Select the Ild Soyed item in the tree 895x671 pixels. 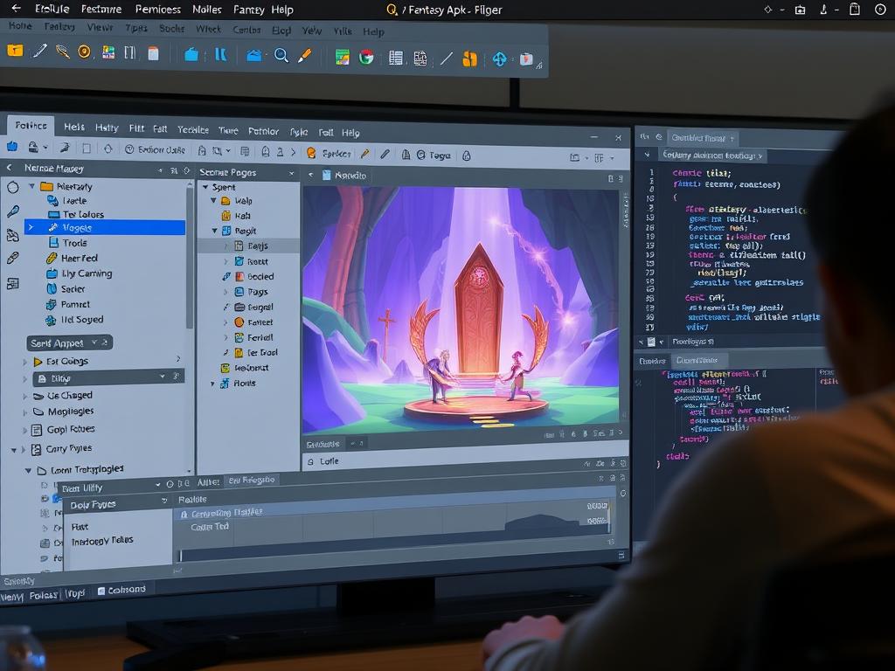(x=74, y=320)
